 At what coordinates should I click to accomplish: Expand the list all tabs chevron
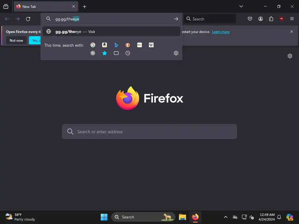(x=241, y=6)
